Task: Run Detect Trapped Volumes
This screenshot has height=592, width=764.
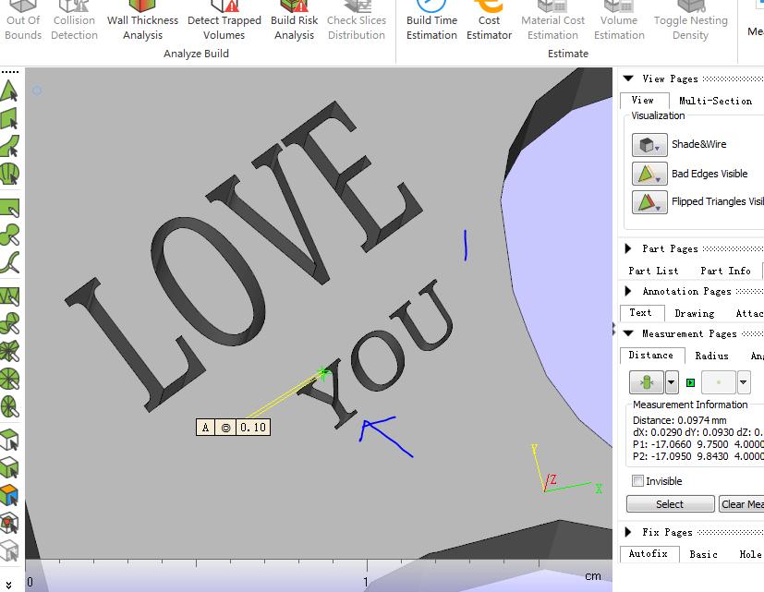Action: (x=224, y=21)
